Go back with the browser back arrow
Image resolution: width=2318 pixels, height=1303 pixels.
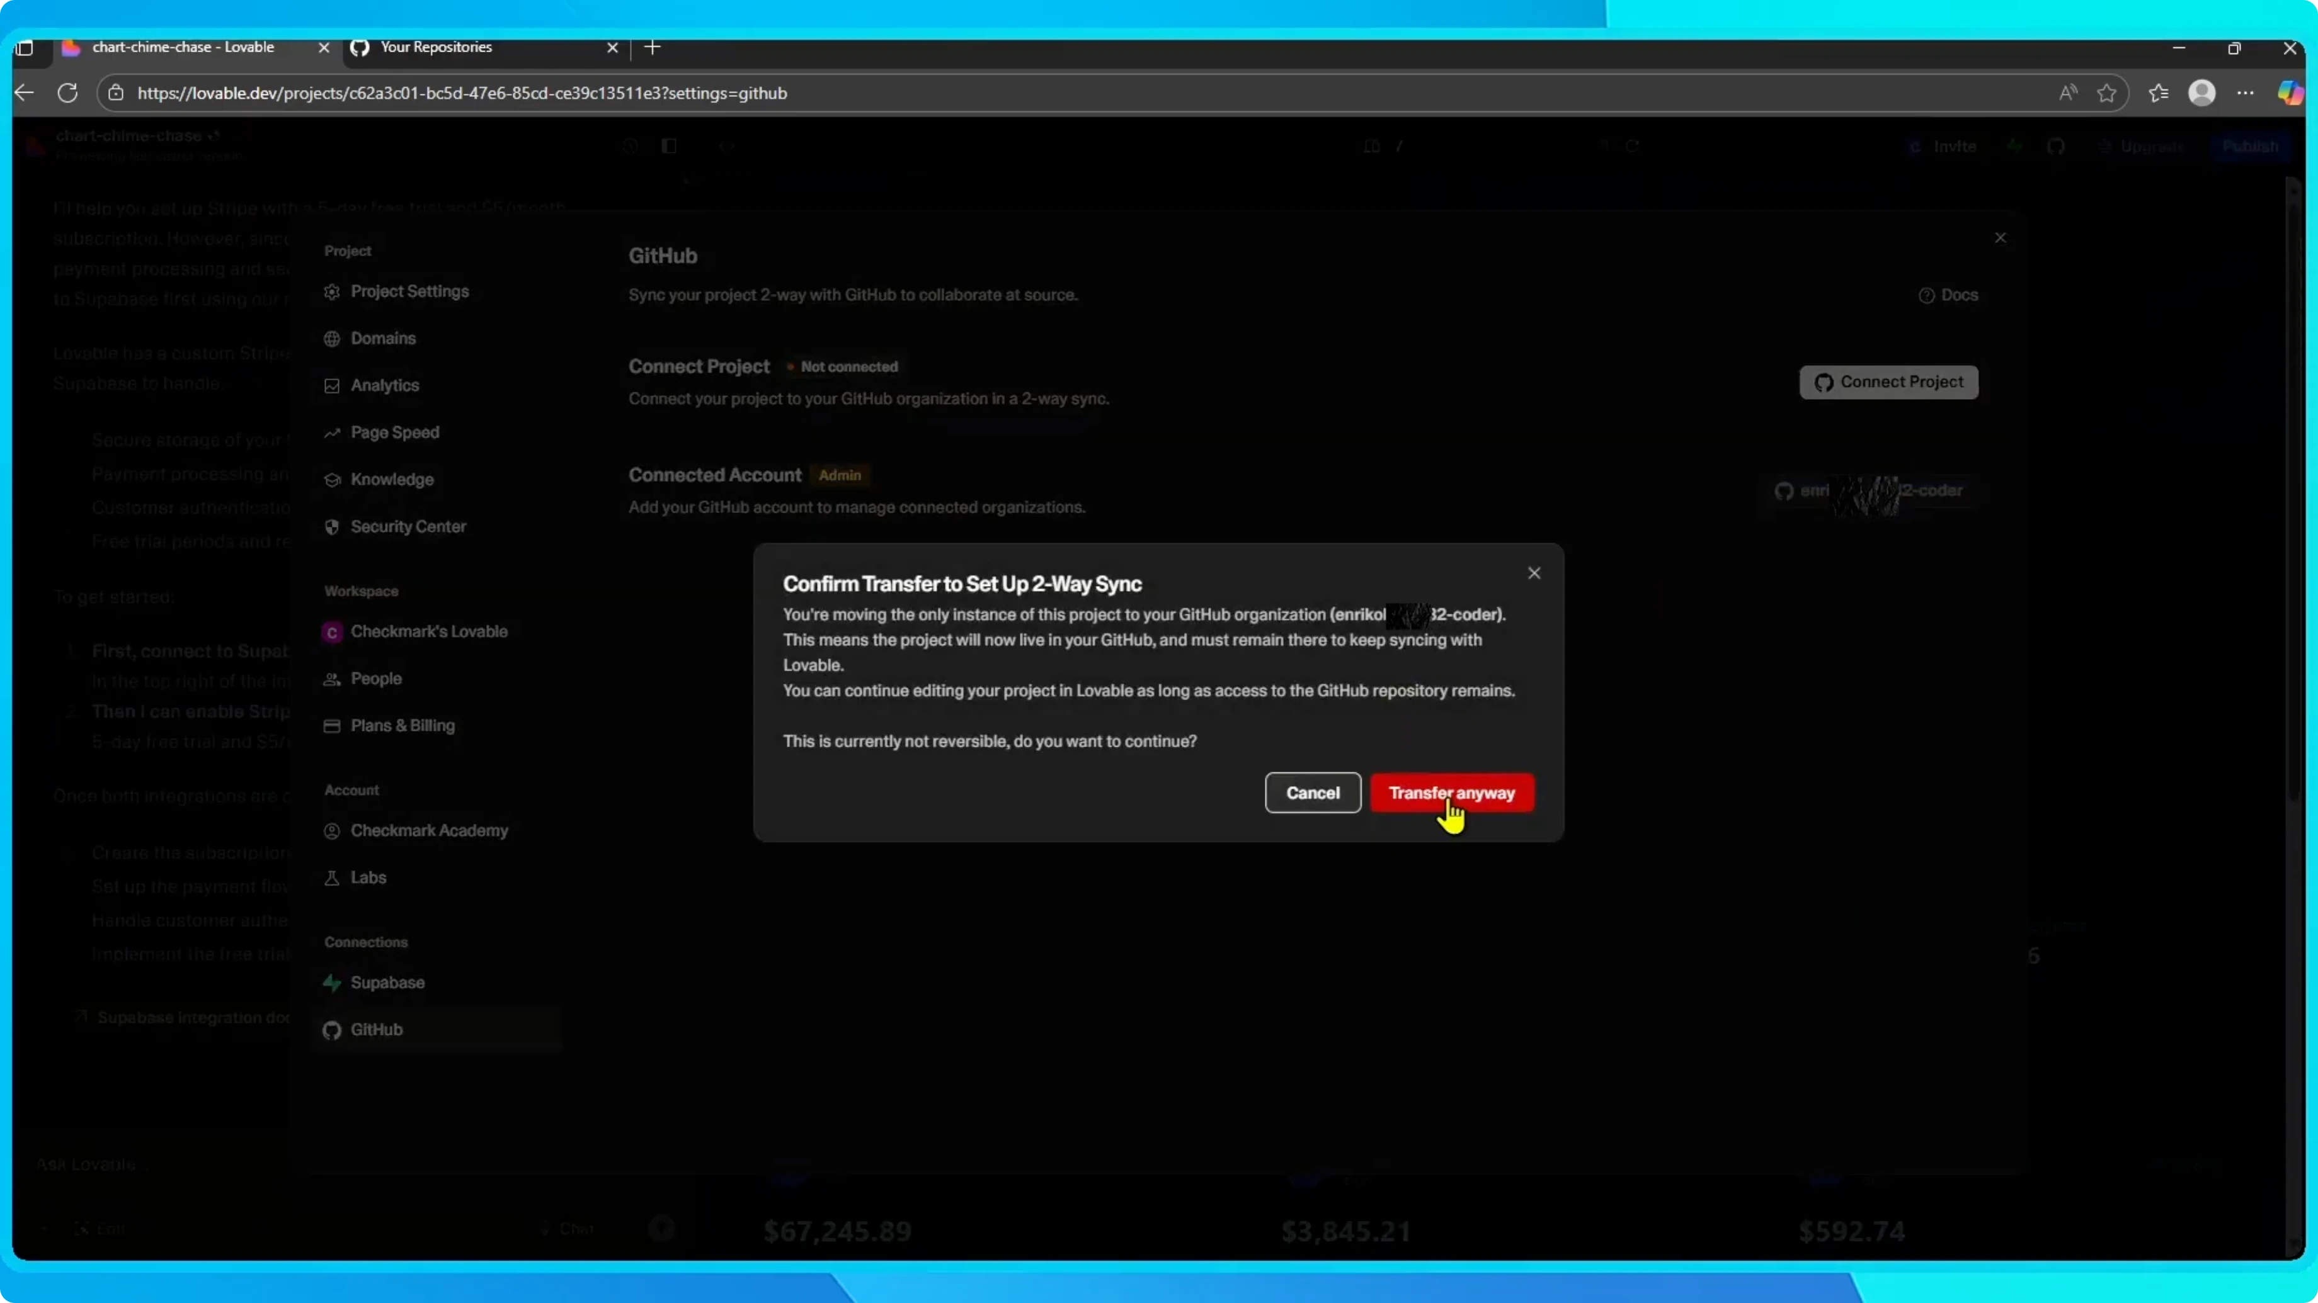[x=25, y=93]
